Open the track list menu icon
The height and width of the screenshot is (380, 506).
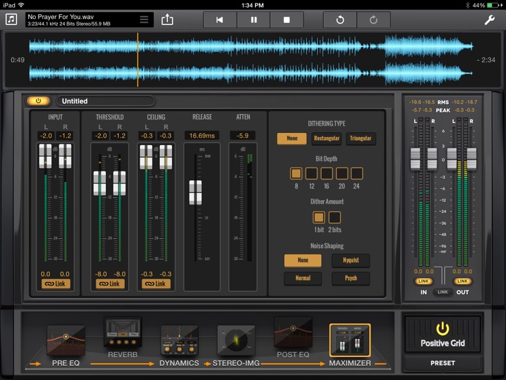(144, 20)
